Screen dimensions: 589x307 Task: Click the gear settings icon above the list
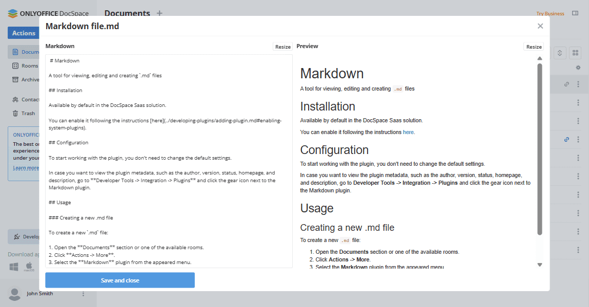click(578, 68)
